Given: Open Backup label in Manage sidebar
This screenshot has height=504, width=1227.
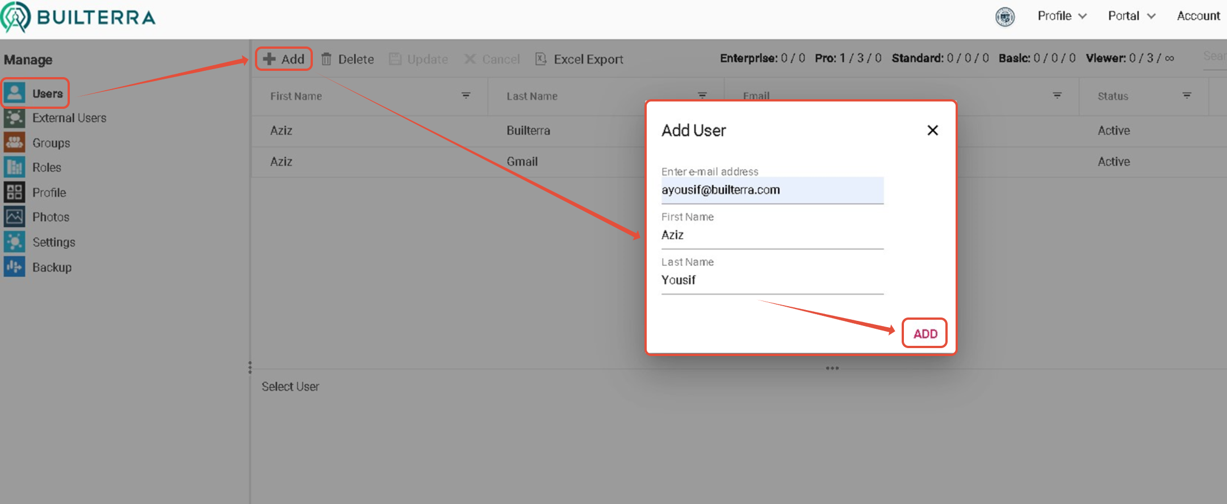Looking at the screenshot, I should pyautogui.click(x=52, y=267).
